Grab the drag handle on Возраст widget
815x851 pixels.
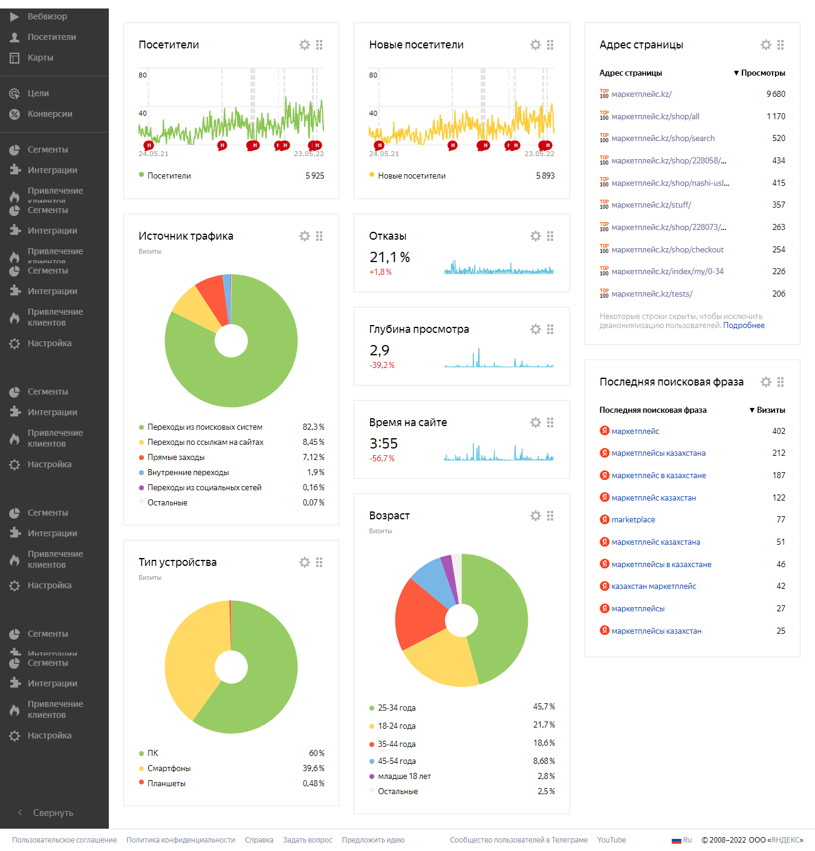(x=550, y=516)
